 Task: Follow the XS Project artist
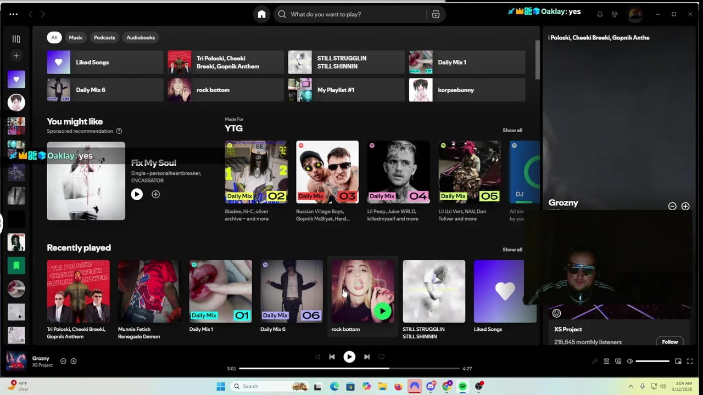(x=669, y=342)
